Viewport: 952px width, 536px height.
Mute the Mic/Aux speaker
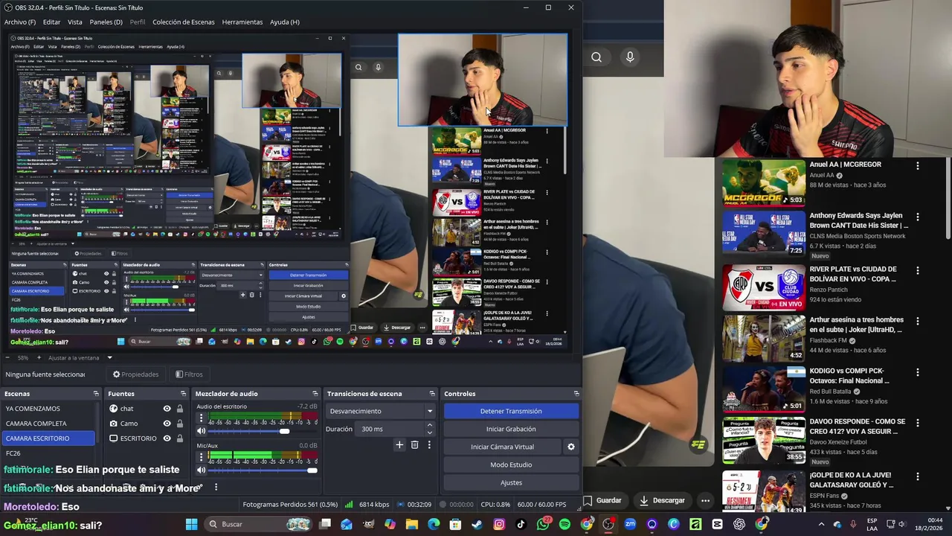(x=201, y=470)
